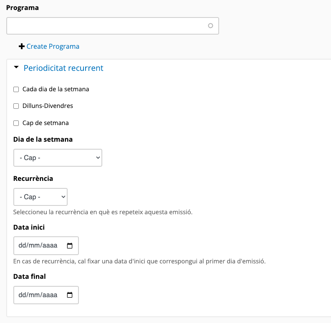Collapse section using the Periodicitat recurrent triangle
331x323 pixels.
coord(16,68)
